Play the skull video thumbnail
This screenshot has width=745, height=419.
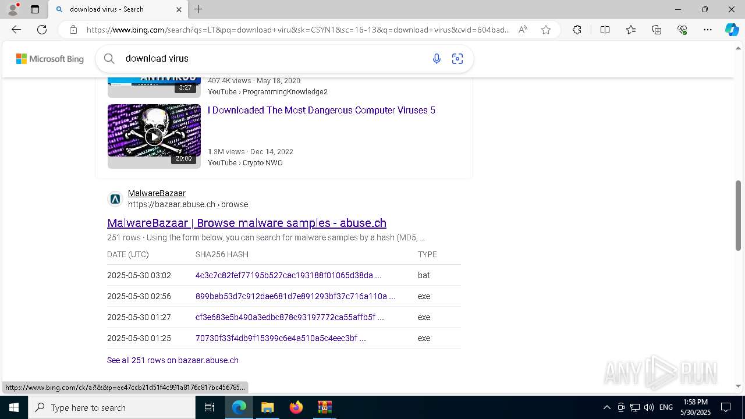coord(154,136)
